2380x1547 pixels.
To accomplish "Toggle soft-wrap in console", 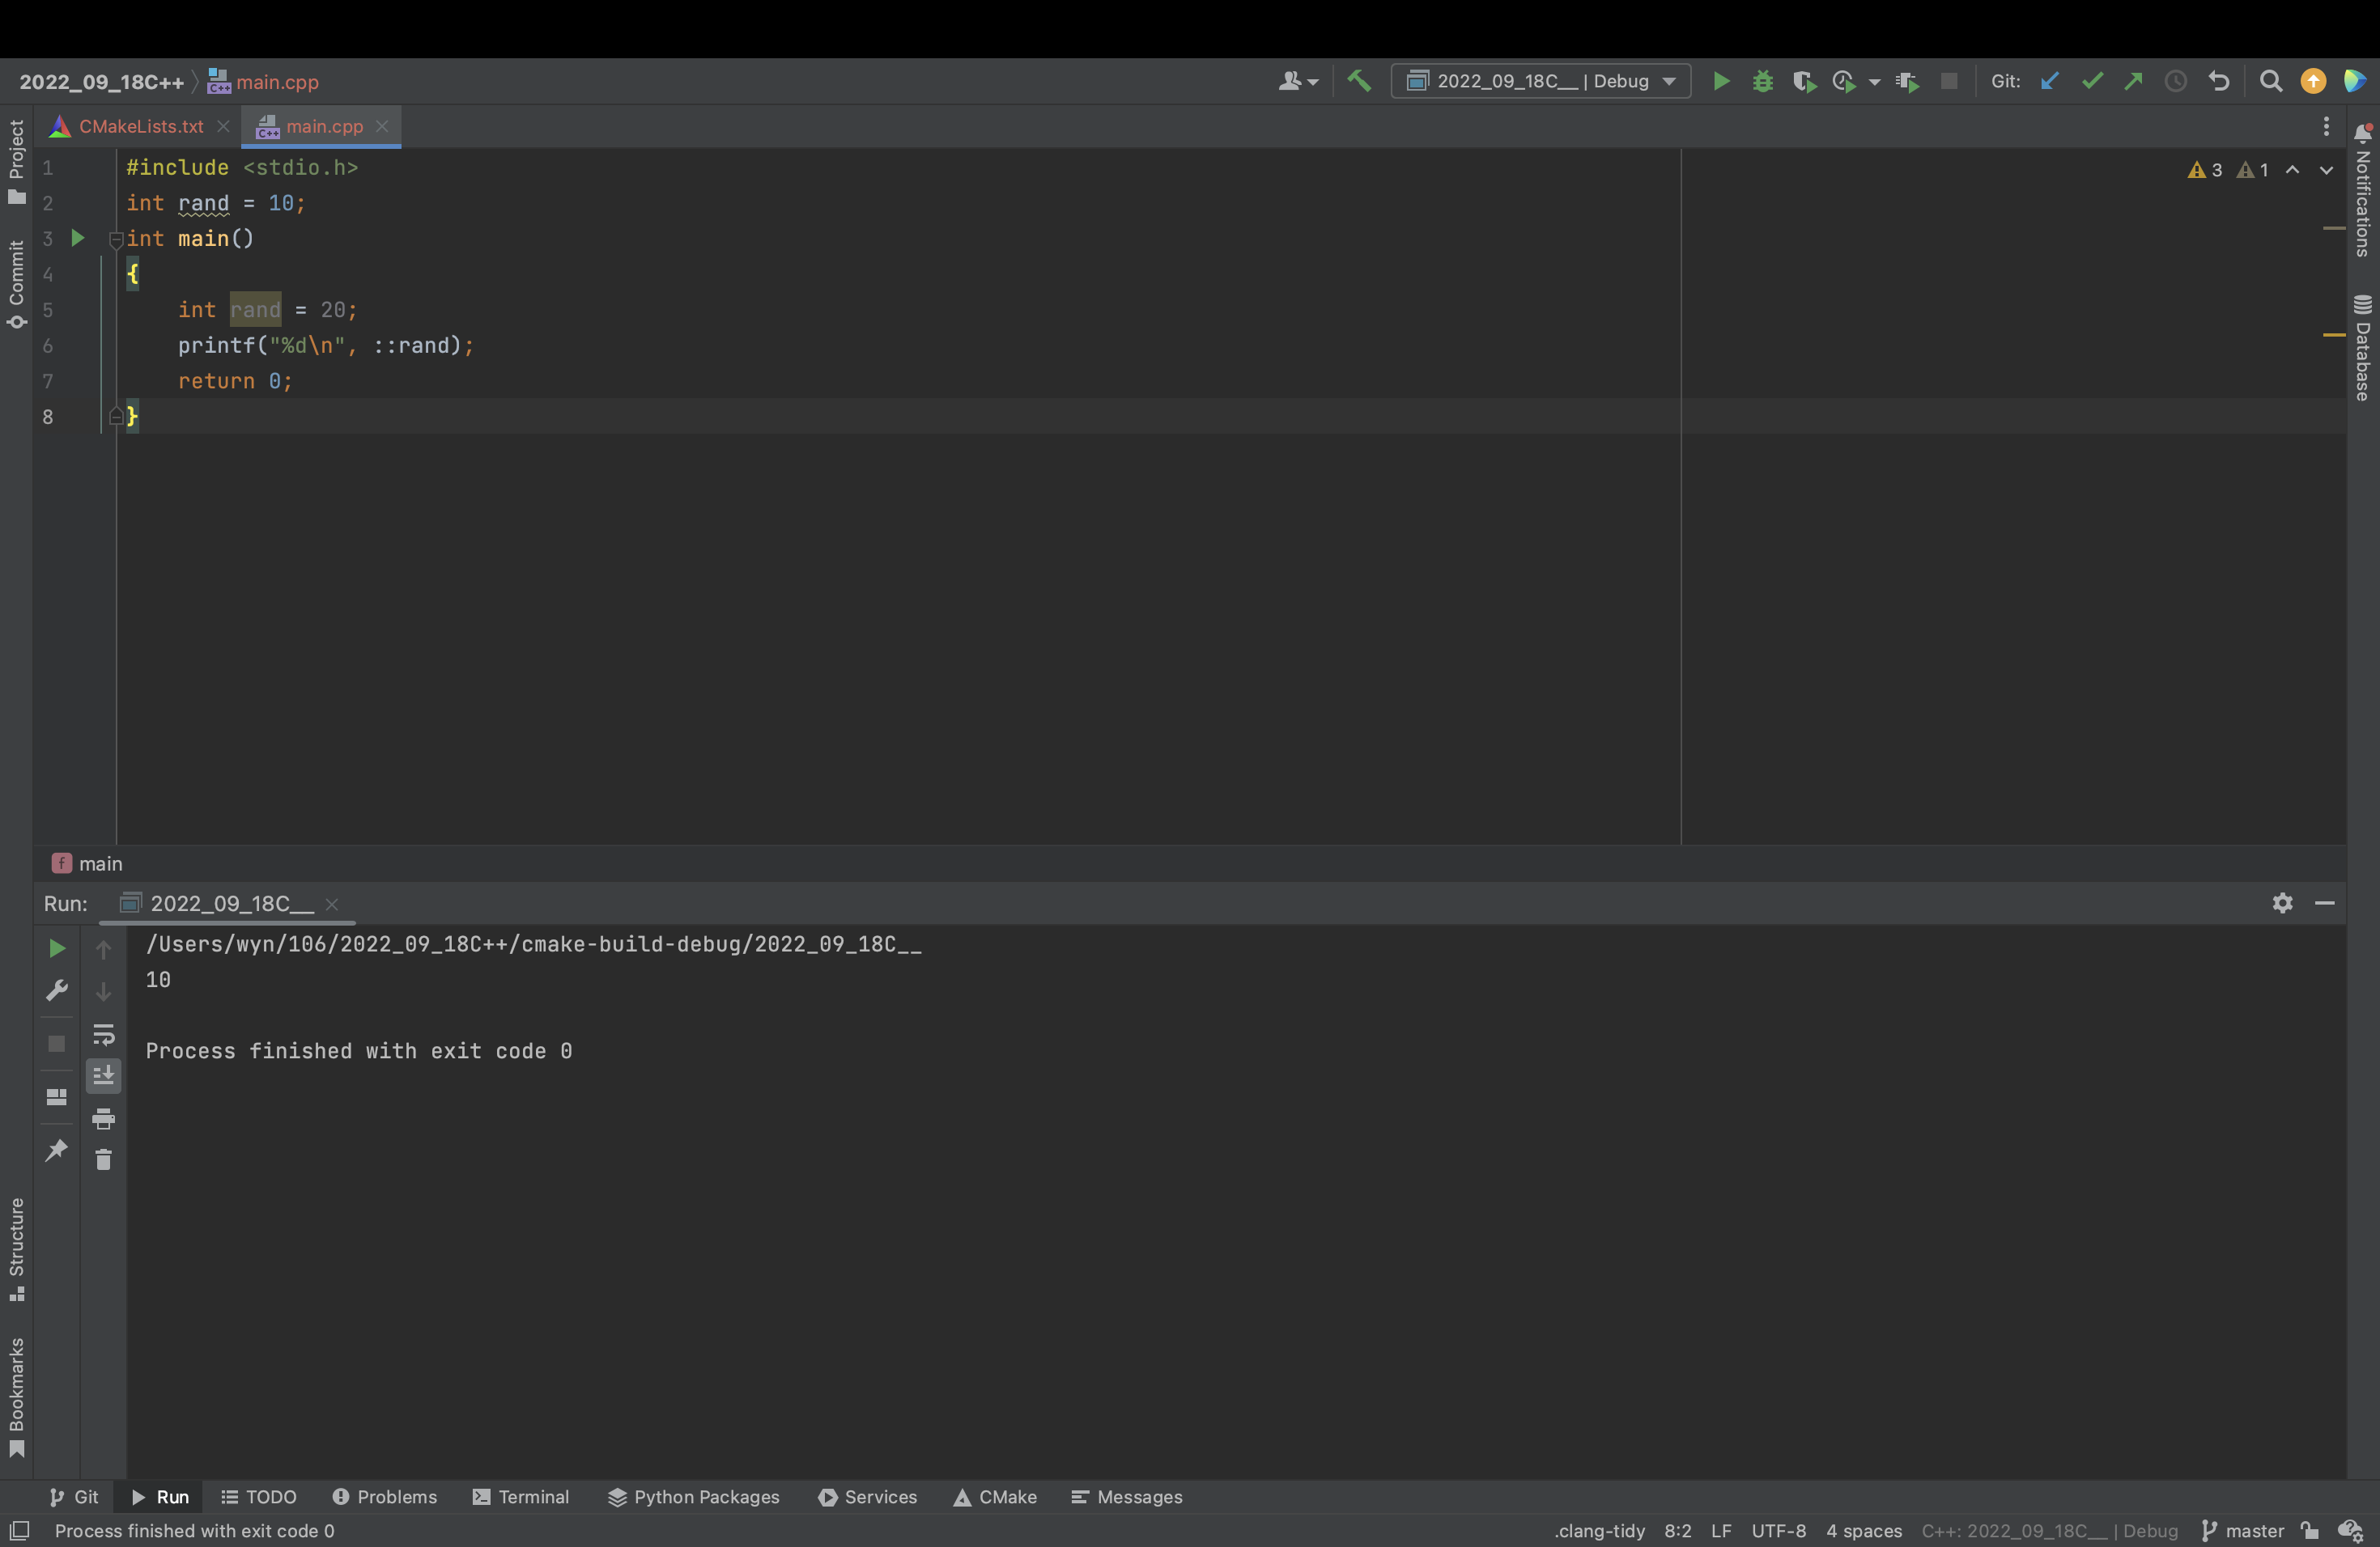I will tap(103, 1034).
